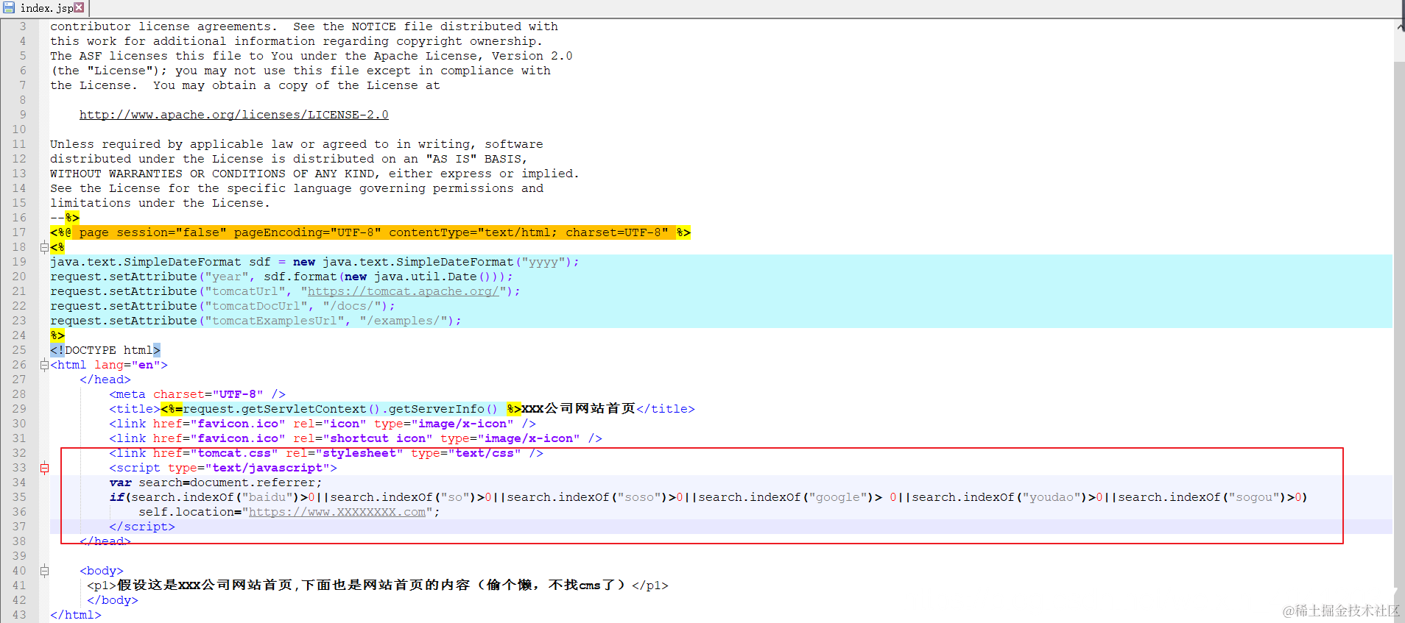Click line number 17 in the margin
1405x623 pixels.
pos(19,232)
